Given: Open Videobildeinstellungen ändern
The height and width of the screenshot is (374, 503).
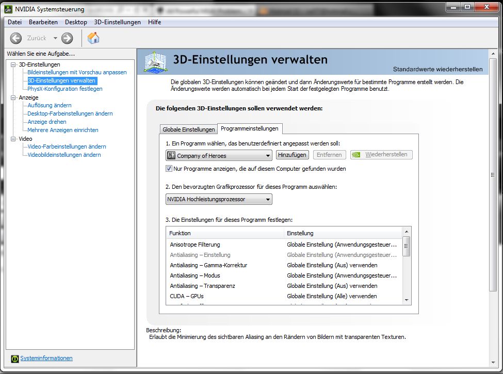Looking at the screenshot, I should [x=64, y=155].
